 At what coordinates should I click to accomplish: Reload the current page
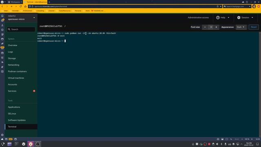tap(21, 7)
